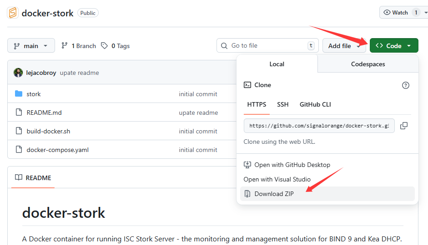Click the docker-compose.yaml file icon
The width and height of the screenshot is (428, 245).
click(19, 149)
